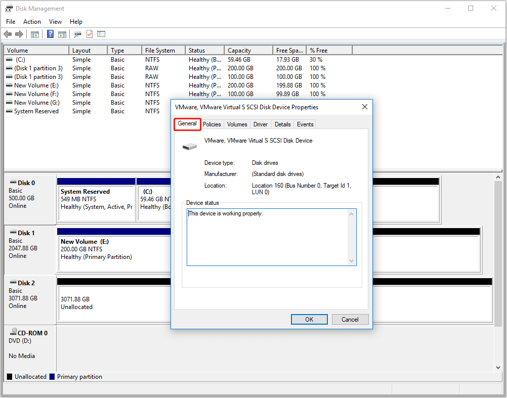
Task: Click the disk pane scrollbar down arrow
Action: 498,367
